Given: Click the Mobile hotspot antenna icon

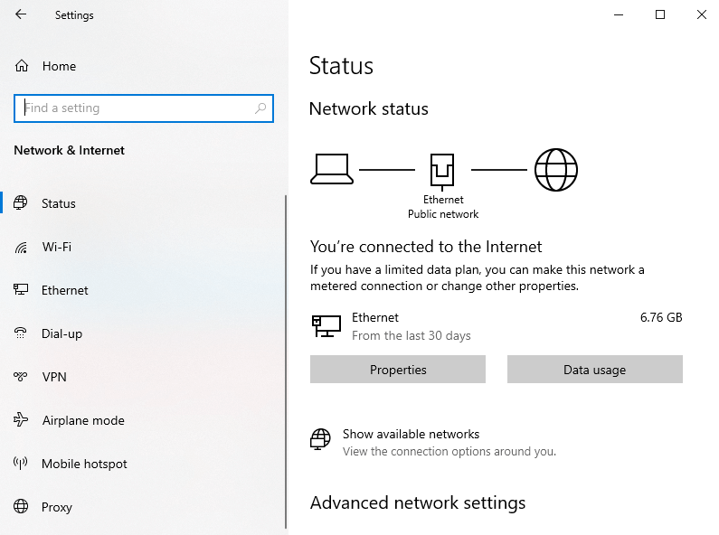Looking at the screenshot, I should (x=21, y=464).
